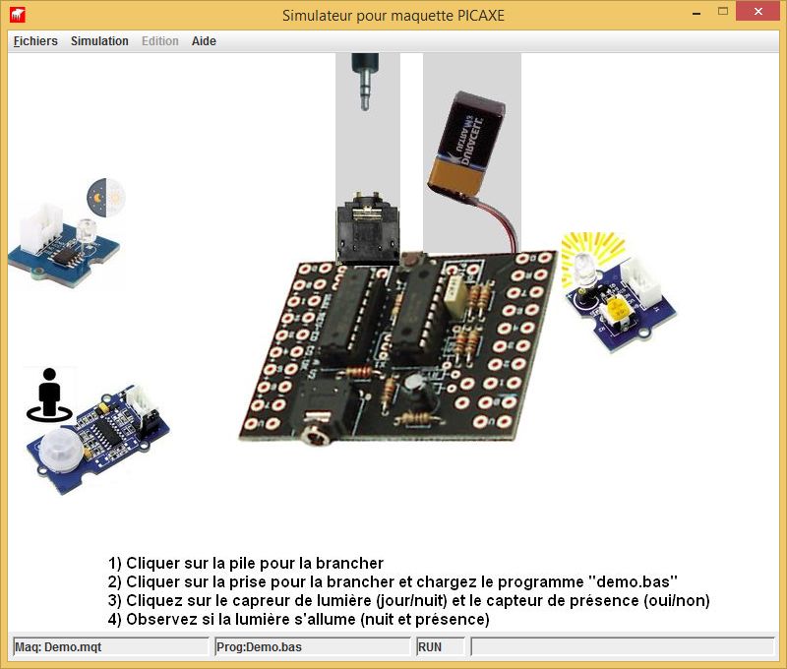Click the person presence indicator icon
The width and height of the screenshot is (787, 669).
49,395
